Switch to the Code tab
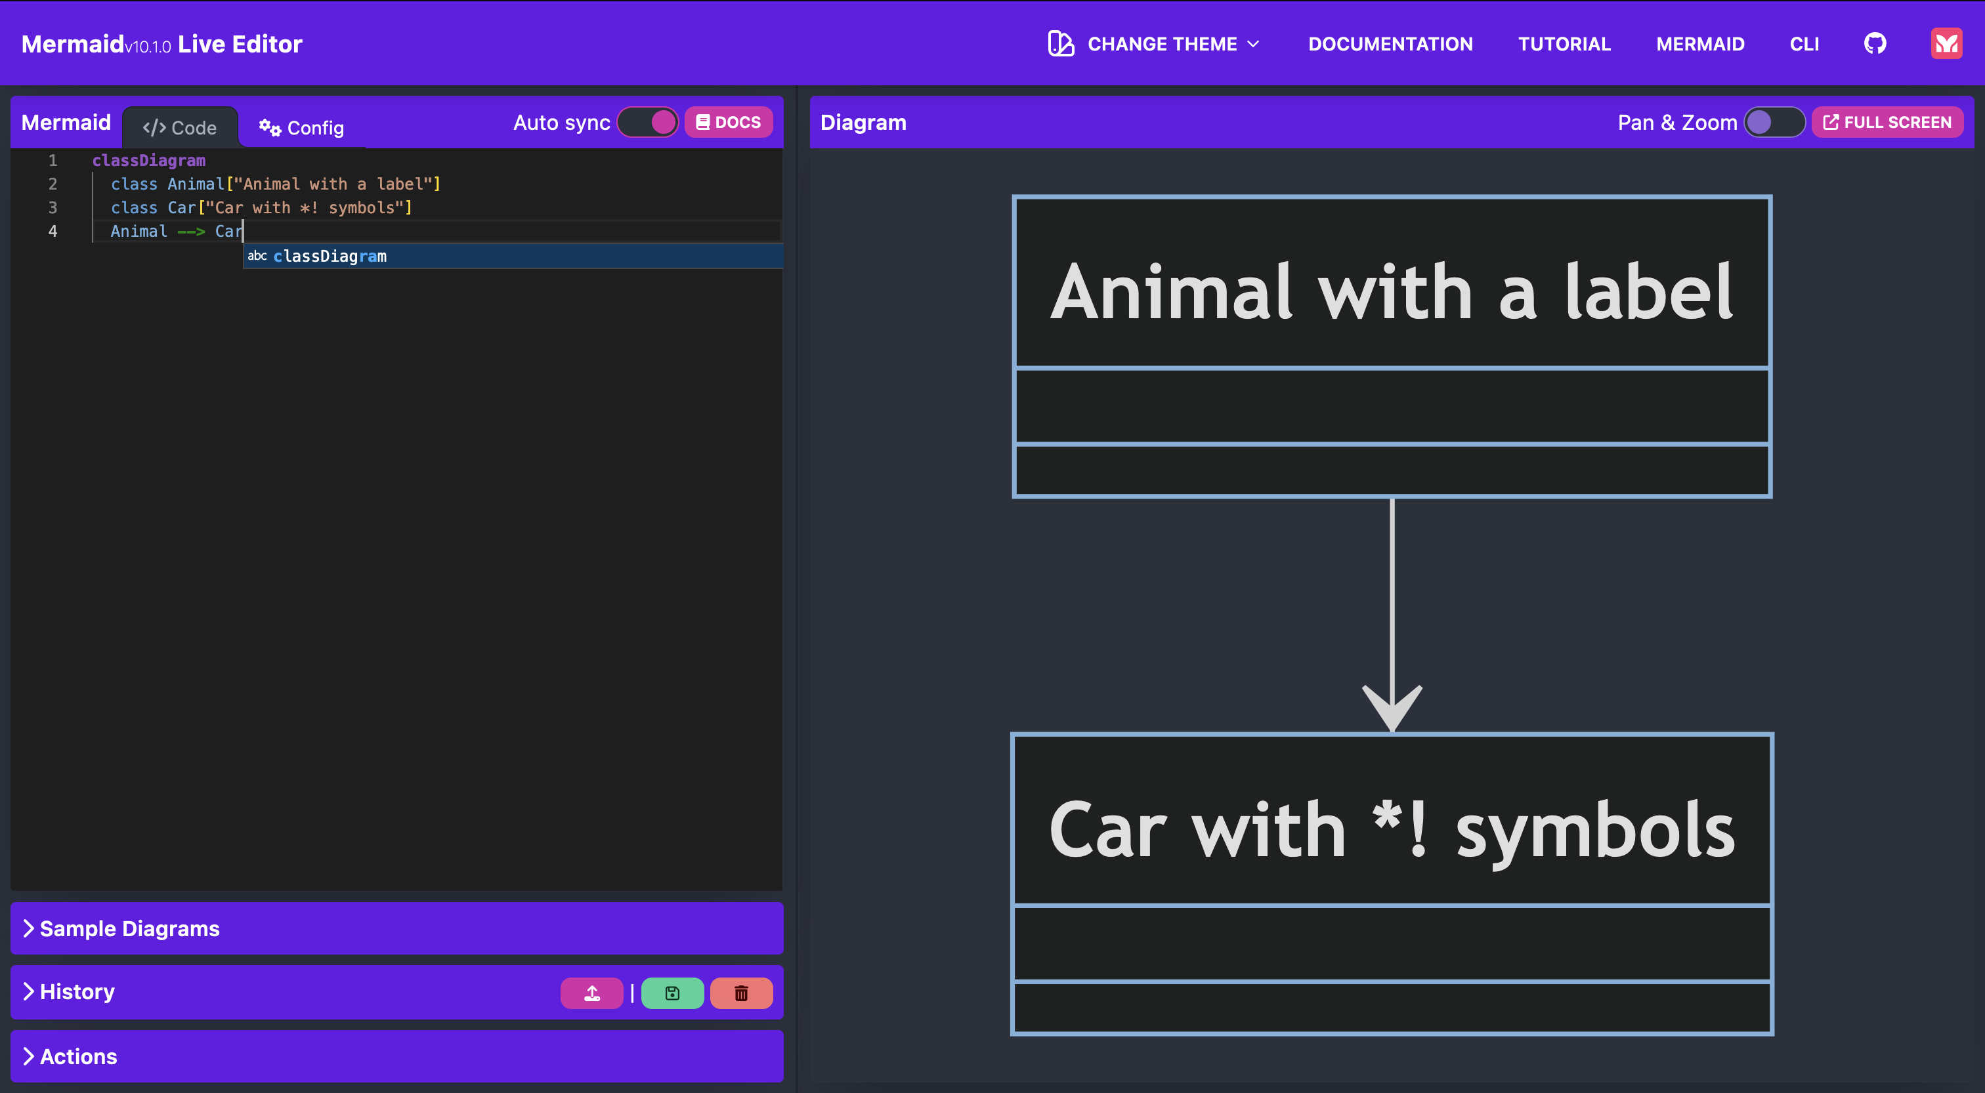1985x1093 pixels. (180, 127)
